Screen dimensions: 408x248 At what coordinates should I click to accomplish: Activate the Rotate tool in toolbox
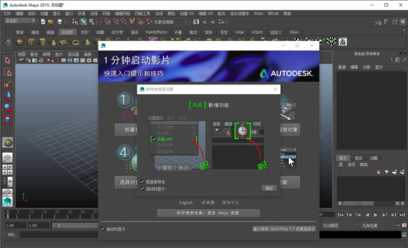[x=7, y=108]
